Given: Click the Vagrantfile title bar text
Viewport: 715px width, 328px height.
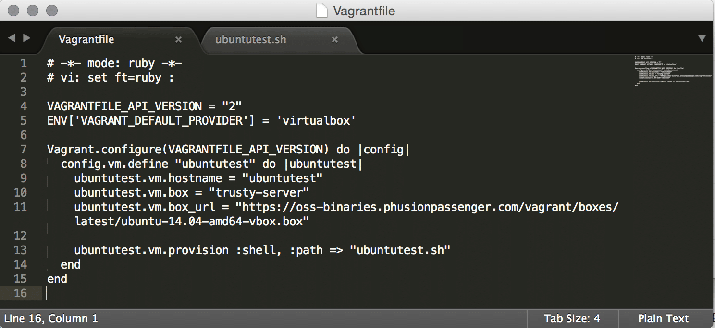Looking at the screenshot, I should pos(364,11).
